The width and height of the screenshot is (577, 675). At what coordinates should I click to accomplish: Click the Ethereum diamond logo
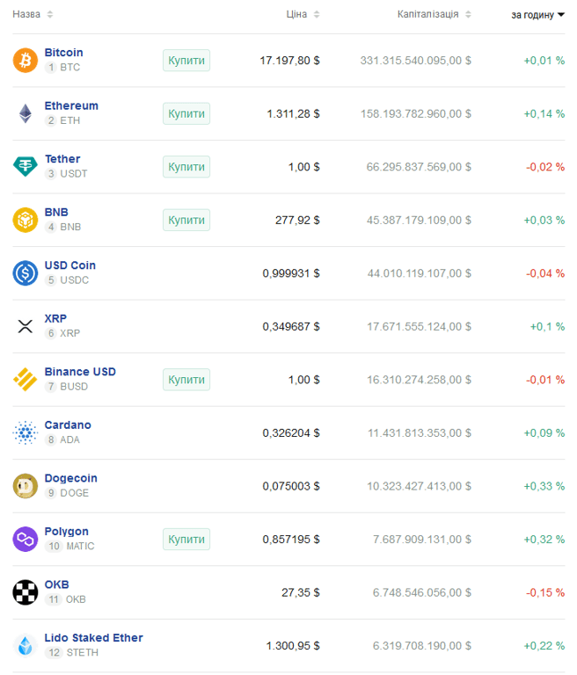coord(25,113)
